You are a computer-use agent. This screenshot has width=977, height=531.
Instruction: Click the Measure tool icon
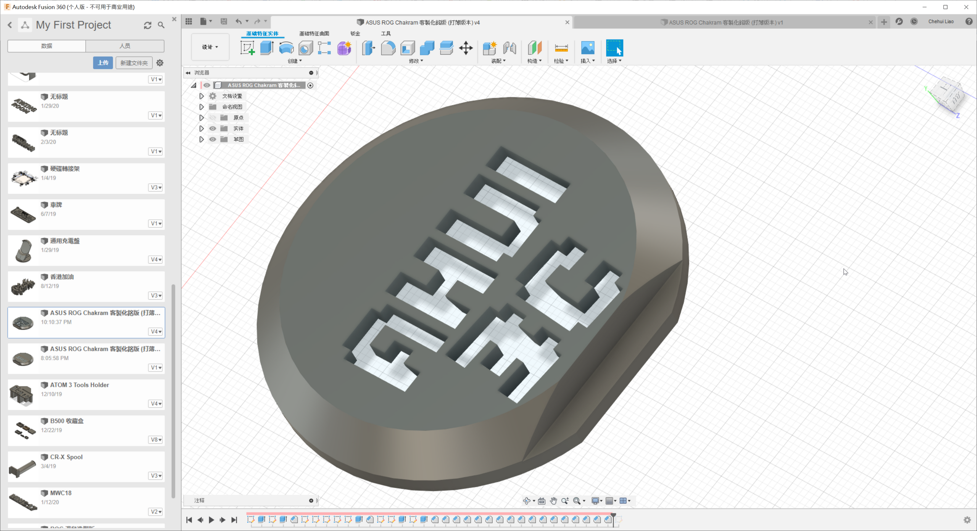click(561, 48)
